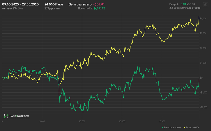Click the '-$61.01' total winnings value
Image resolution: width=211 pixels, height=131 pixels.
(99, 4)
